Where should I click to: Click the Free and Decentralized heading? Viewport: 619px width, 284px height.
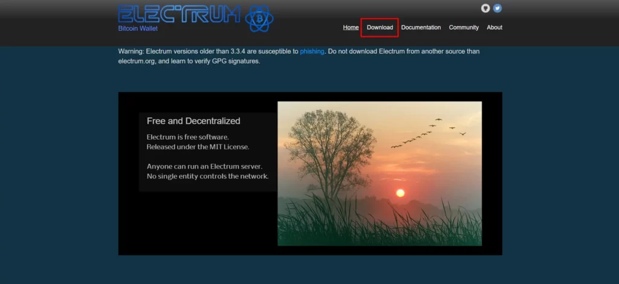click(x=193, y=121)
